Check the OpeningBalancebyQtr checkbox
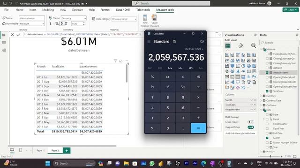Screen dimensions: 300x168 [267, 82]
